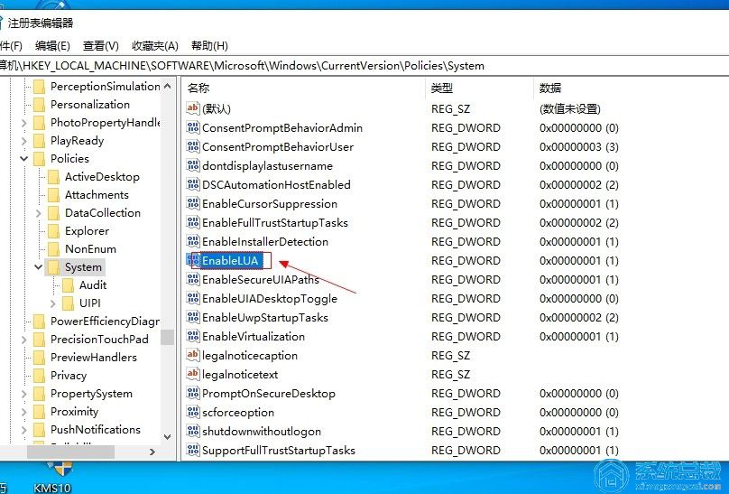Select the PerceptionSimulation key in tree
Image resolution: width=729 pixels, height=494 pixels.
click(105, 87)
